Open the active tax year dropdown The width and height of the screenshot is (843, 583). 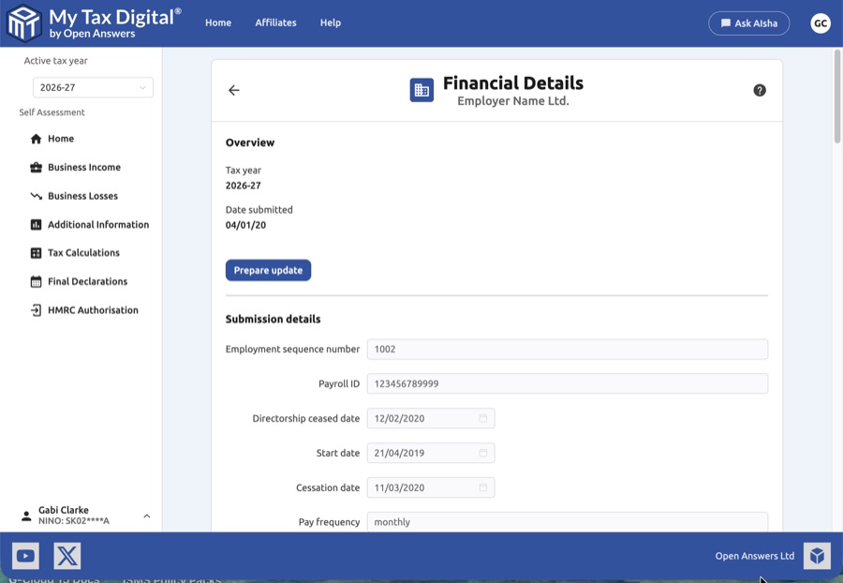click(x=93, y=86)
